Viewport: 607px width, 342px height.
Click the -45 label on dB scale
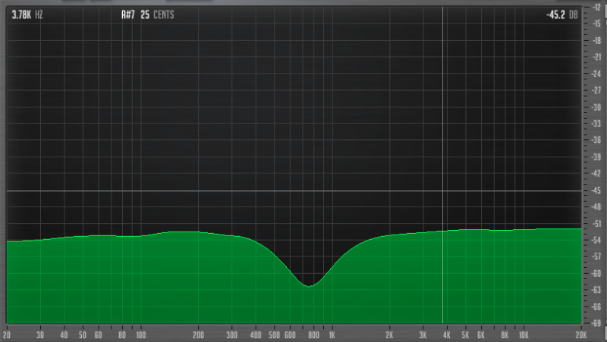tap(596, 191)
